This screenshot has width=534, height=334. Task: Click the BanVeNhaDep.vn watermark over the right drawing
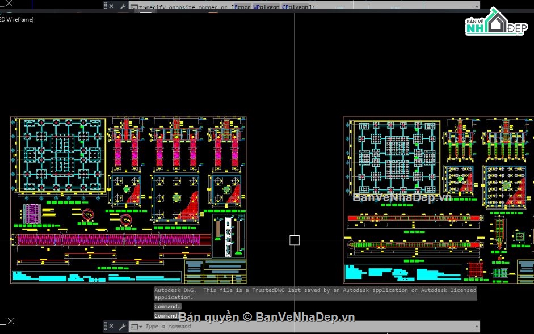click(x=402, y=197)
